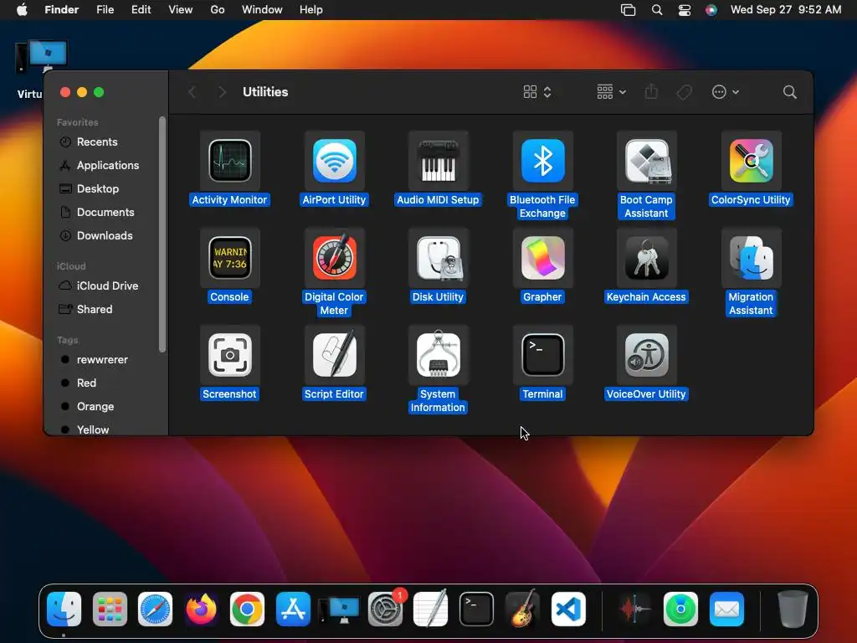Screen dimensions: 857x643
Task: Open TextEdit from the Dock
Action: (431, 610)
